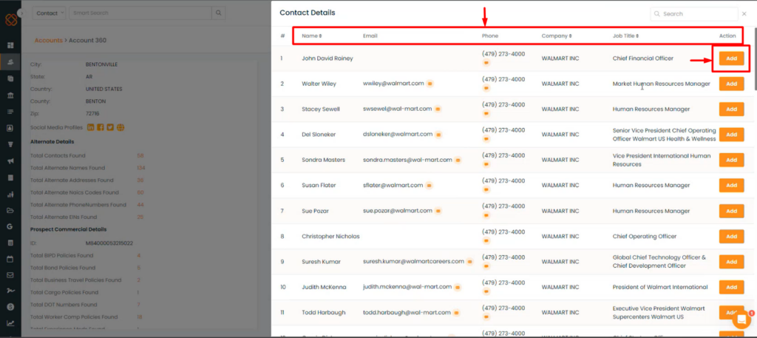757x338 pixels.
Task: Open the signature icon in sidebar
Action: point(10,291)
